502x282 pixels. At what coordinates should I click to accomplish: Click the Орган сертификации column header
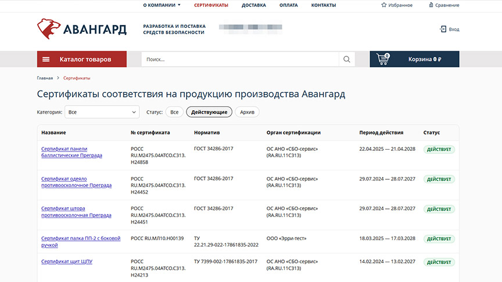click(x=293, y=132)
